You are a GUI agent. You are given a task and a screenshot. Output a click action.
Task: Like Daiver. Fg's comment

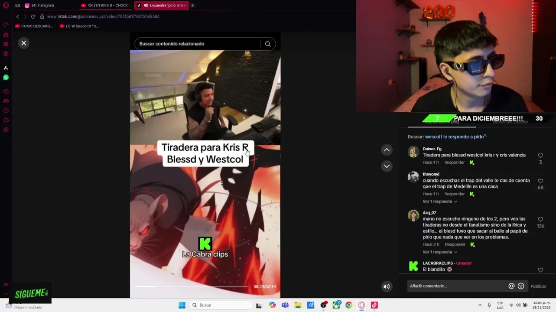[x=540, y=156]
